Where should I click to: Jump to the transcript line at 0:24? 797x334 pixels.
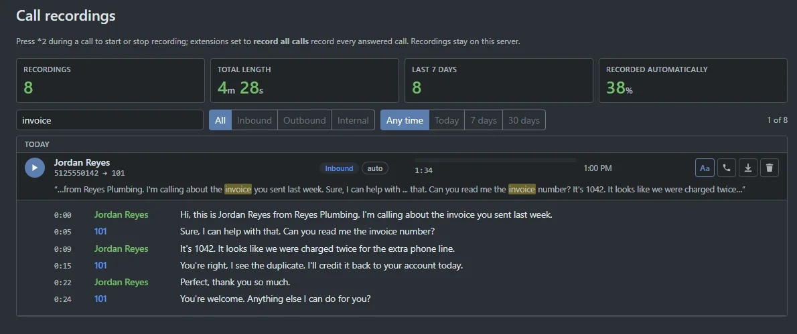[62, 299]
